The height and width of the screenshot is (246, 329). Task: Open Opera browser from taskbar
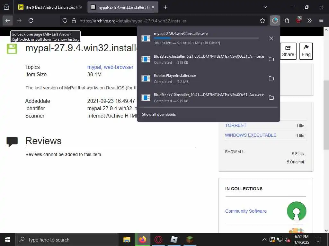click(158, 240)
